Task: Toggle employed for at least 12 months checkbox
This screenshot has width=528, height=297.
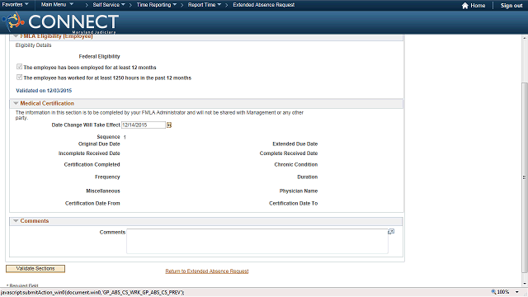Action: click(x=19, y=67)
